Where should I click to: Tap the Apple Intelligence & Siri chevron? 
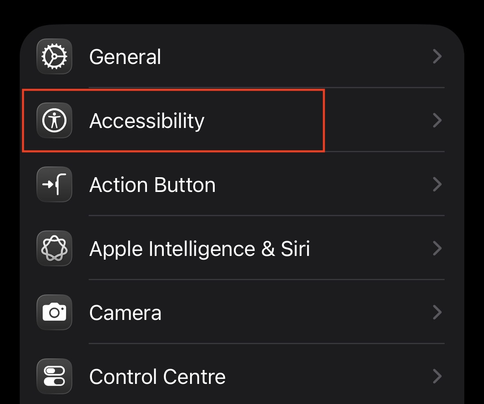[437, 249]
